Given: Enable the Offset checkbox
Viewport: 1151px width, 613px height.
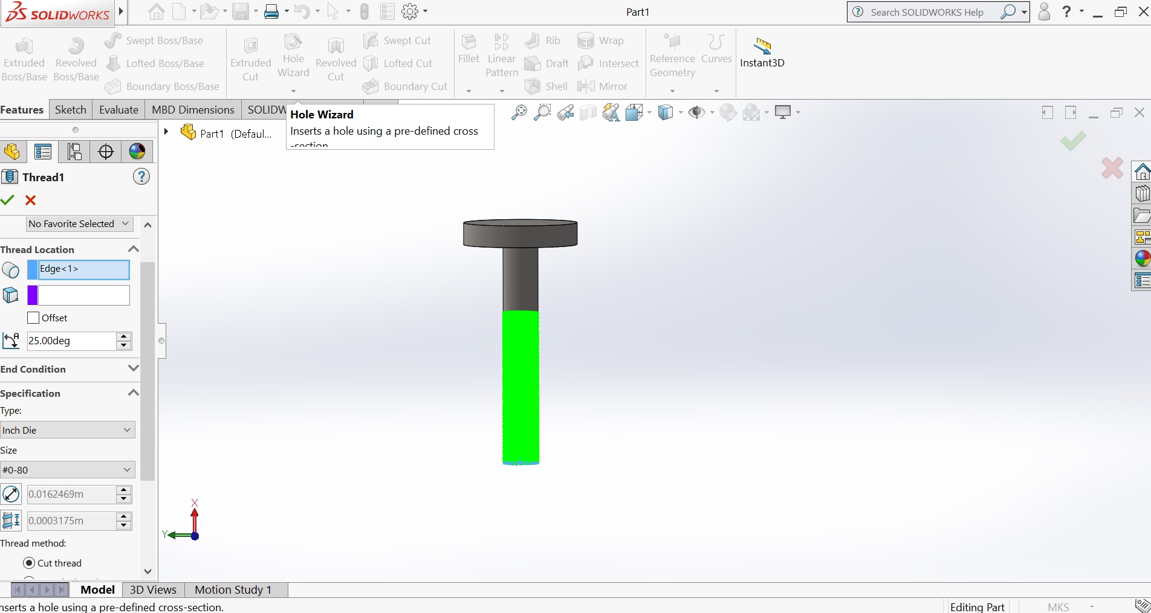Looking at the screenshot, I should coord(33,318).
